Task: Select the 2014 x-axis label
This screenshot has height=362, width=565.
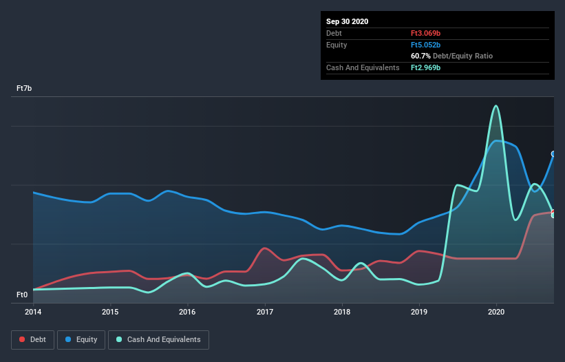Action: point(33,312)
